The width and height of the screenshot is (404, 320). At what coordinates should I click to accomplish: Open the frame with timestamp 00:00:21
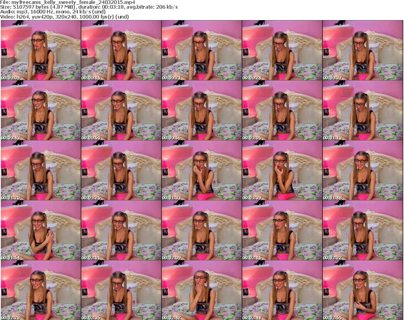[202, 50]
